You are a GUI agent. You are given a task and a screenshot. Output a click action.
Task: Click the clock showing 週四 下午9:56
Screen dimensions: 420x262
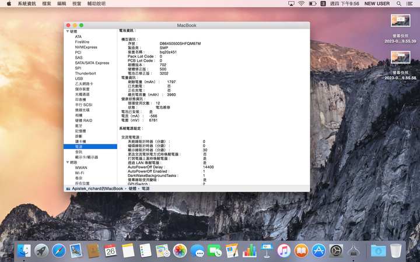tap(345, 3)
